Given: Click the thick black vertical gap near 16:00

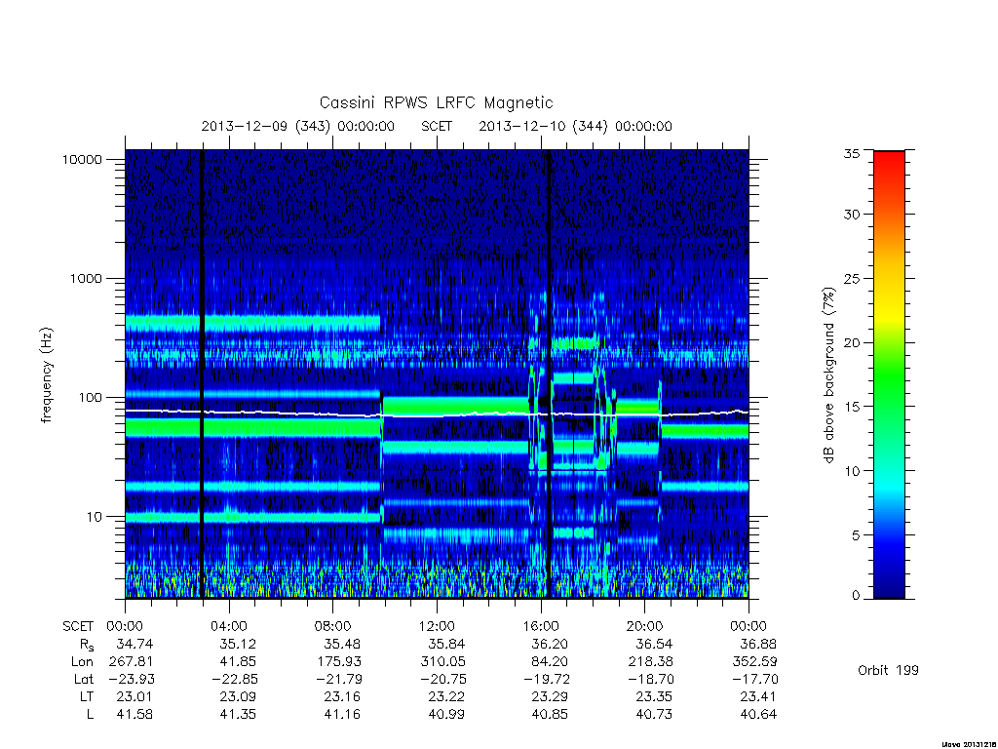Looking at the screenshot, I should pos(549,374).
